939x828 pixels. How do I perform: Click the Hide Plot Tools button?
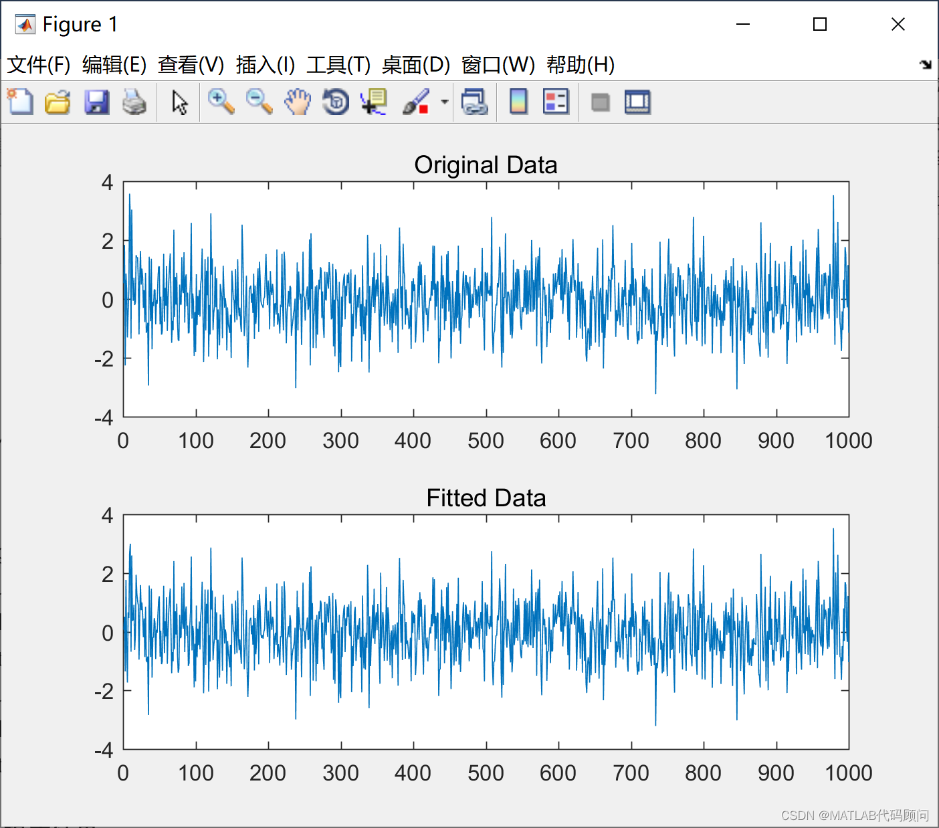600,102
